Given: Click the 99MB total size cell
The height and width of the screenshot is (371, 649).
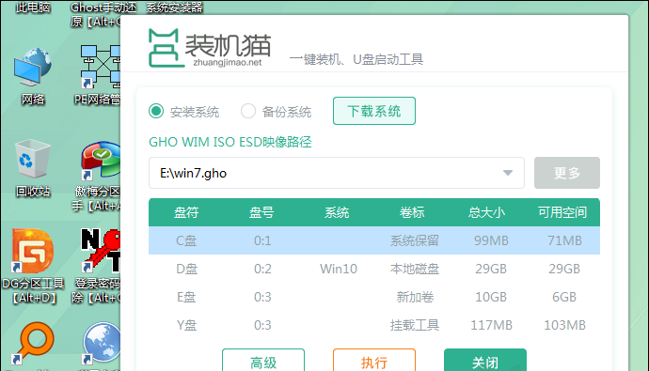Looking at the screenshot, I should click(491, 240).
